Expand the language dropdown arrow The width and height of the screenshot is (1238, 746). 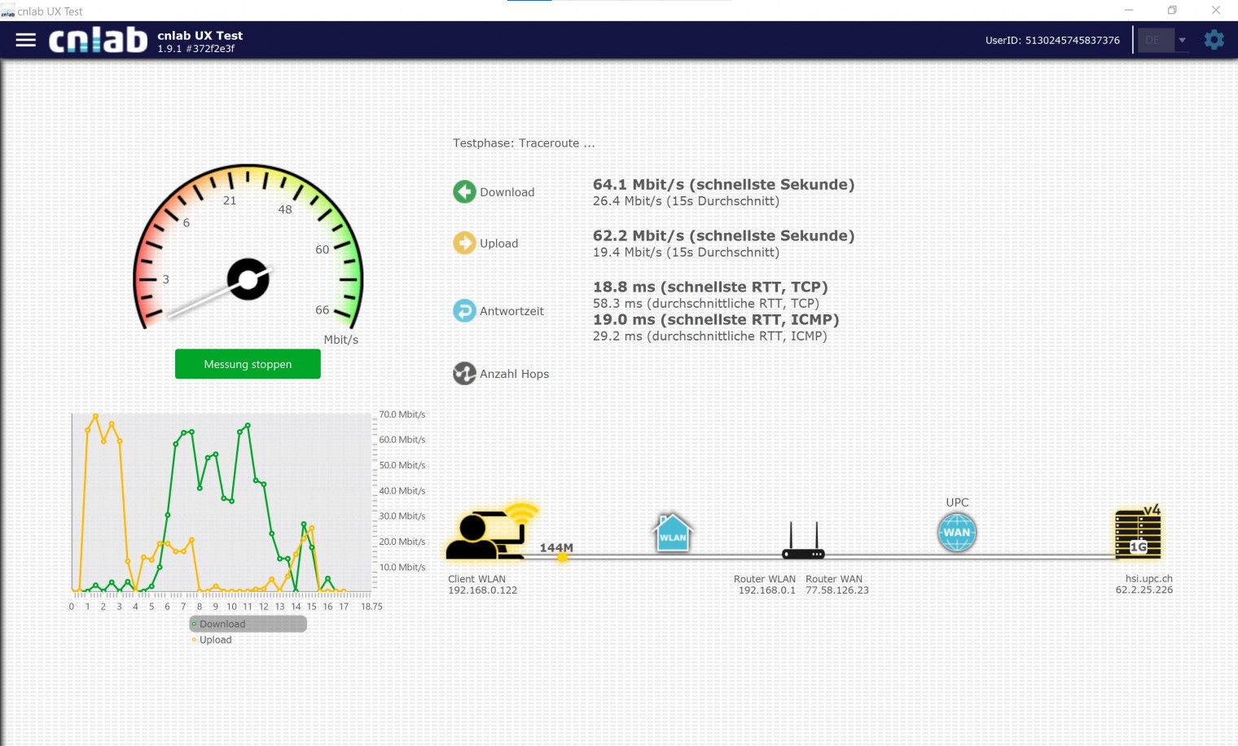[1182, 40]
